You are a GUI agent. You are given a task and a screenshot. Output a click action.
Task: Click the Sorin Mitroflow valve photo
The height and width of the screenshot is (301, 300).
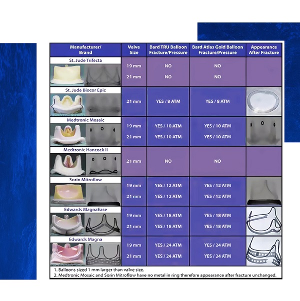[x=68, y=195]
